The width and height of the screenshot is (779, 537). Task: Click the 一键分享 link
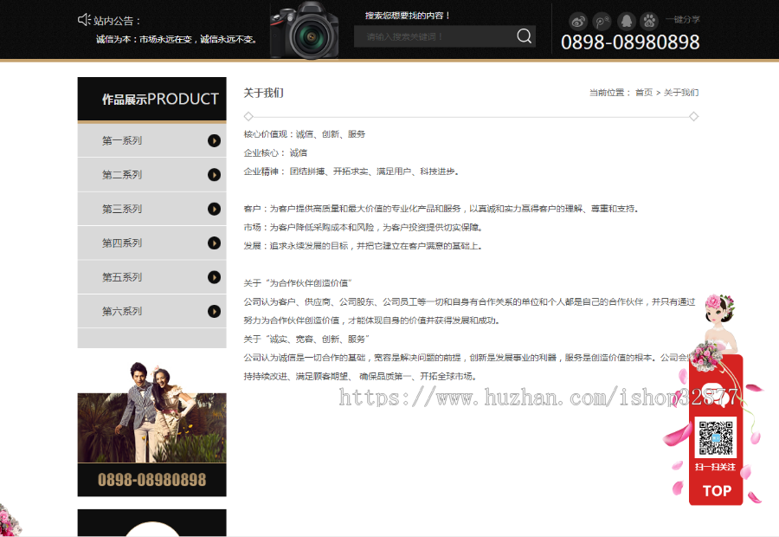point(683,19)
